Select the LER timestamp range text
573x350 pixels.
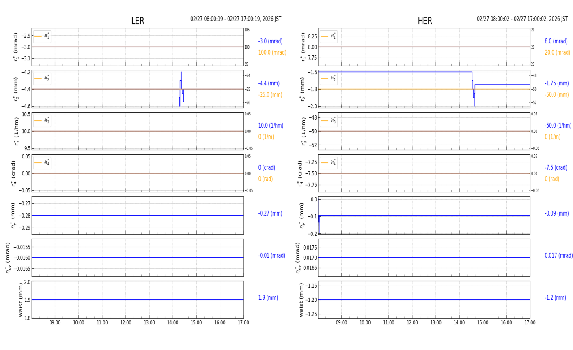point(236,19)
